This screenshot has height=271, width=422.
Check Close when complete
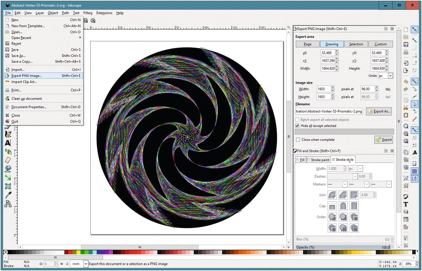pos(298,140)
